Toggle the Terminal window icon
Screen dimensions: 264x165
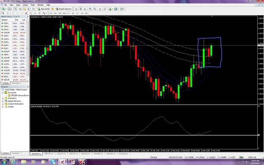click(x=29, y=9)
